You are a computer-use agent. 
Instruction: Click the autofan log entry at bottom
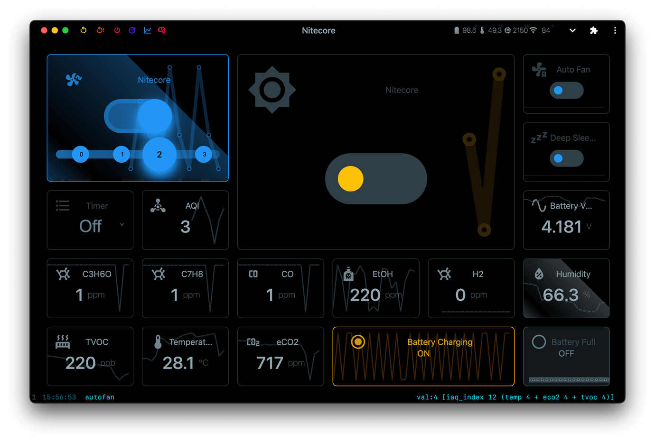[x=100, y=397]
